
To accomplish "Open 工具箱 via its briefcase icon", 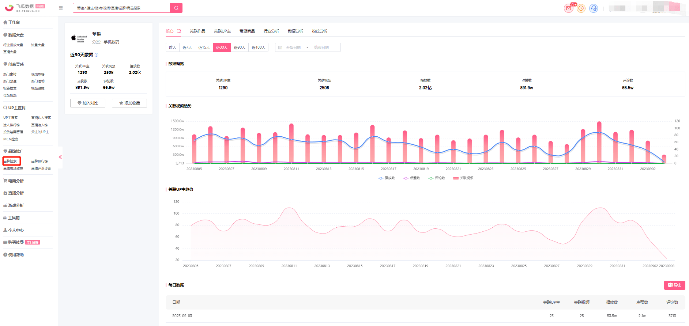I will [x=5, y=218].
